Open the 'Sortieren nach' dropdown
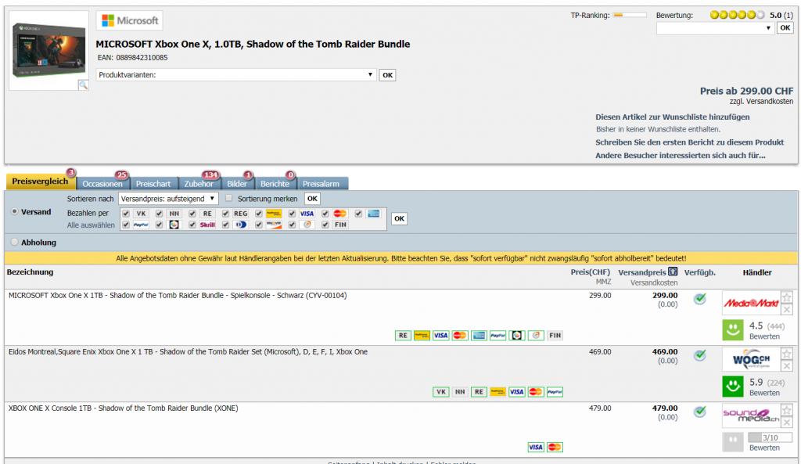This screenshot has width=801, height=464. tap(168, 199)
